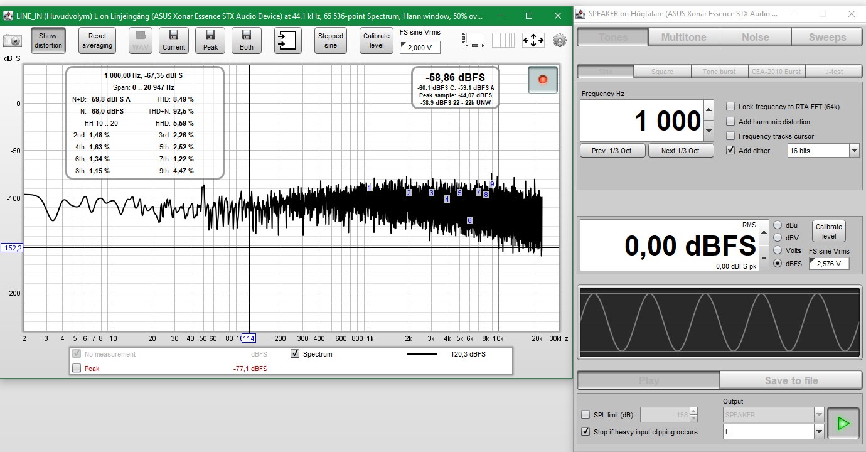Select the Square waveform tab
866x452 pixels.
[x=662, y=72]
